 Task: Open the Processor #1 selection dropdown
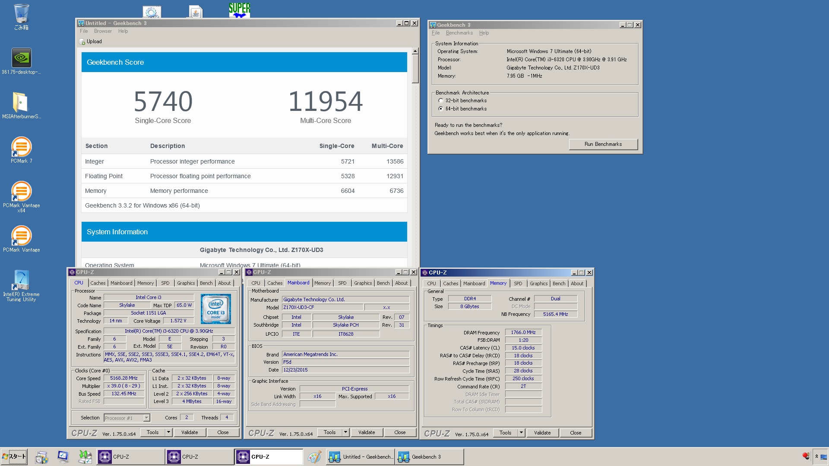146,418
